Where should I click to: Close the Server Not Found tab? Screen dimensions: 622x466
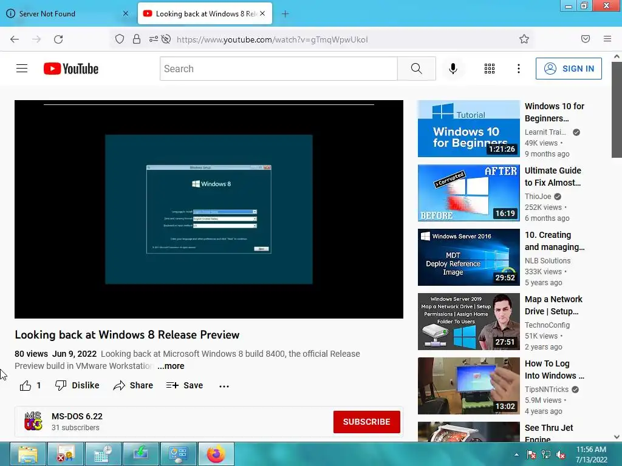pyautogui.click(x=125, y=13)
